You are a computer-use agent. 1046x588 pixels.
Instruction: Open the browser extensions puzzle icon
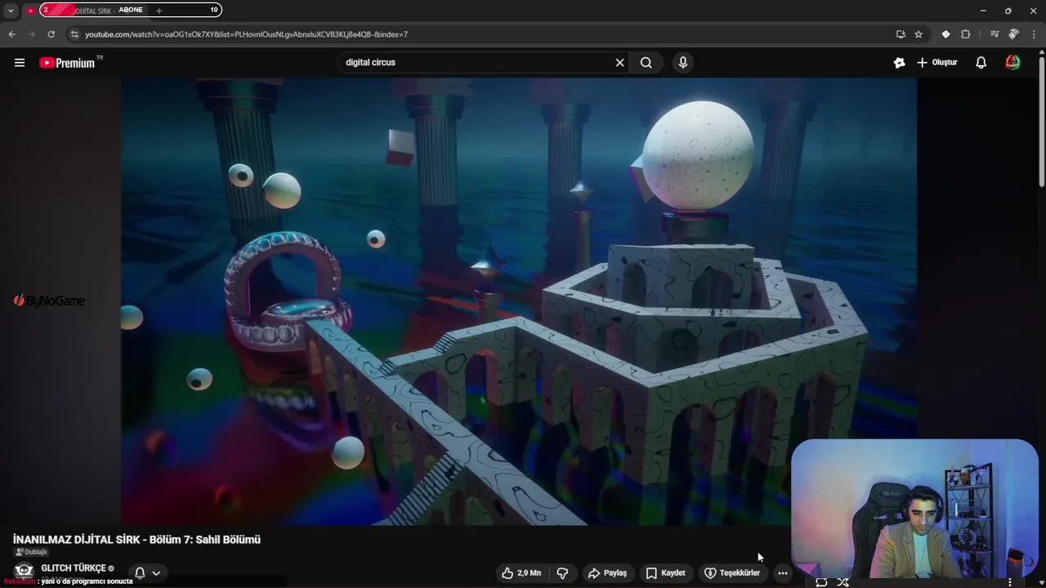click(965, 34)
